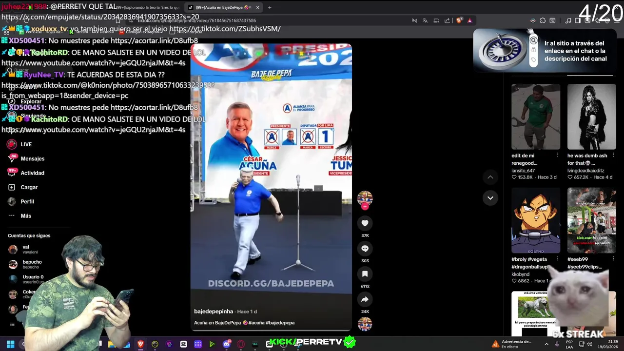
Task: Open comments showing 303 count
Action: 365,248
